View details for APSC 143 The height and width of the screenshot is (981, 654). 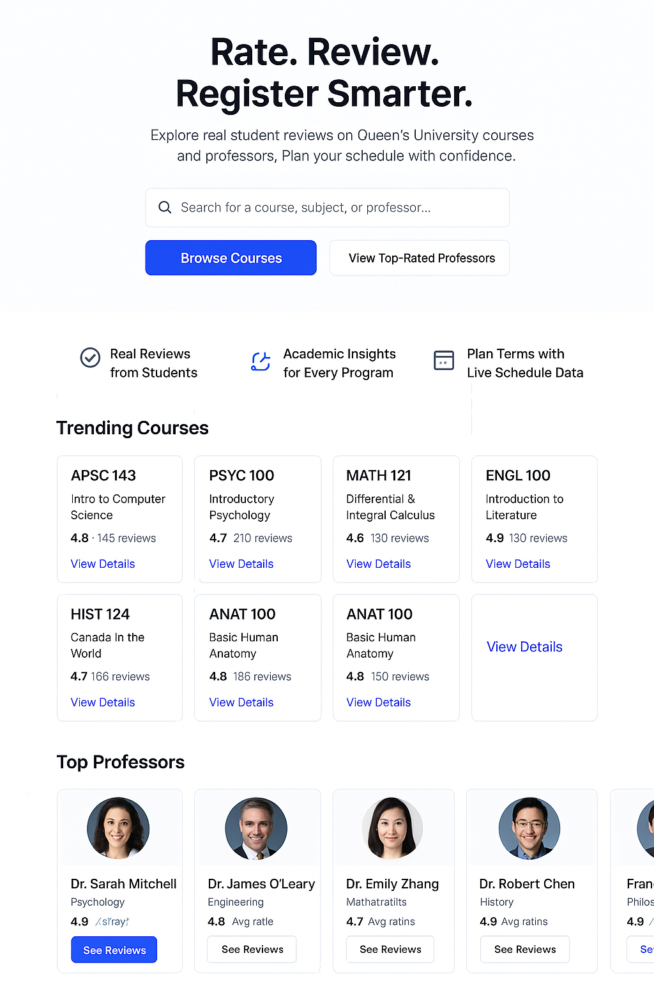[103, 564]
